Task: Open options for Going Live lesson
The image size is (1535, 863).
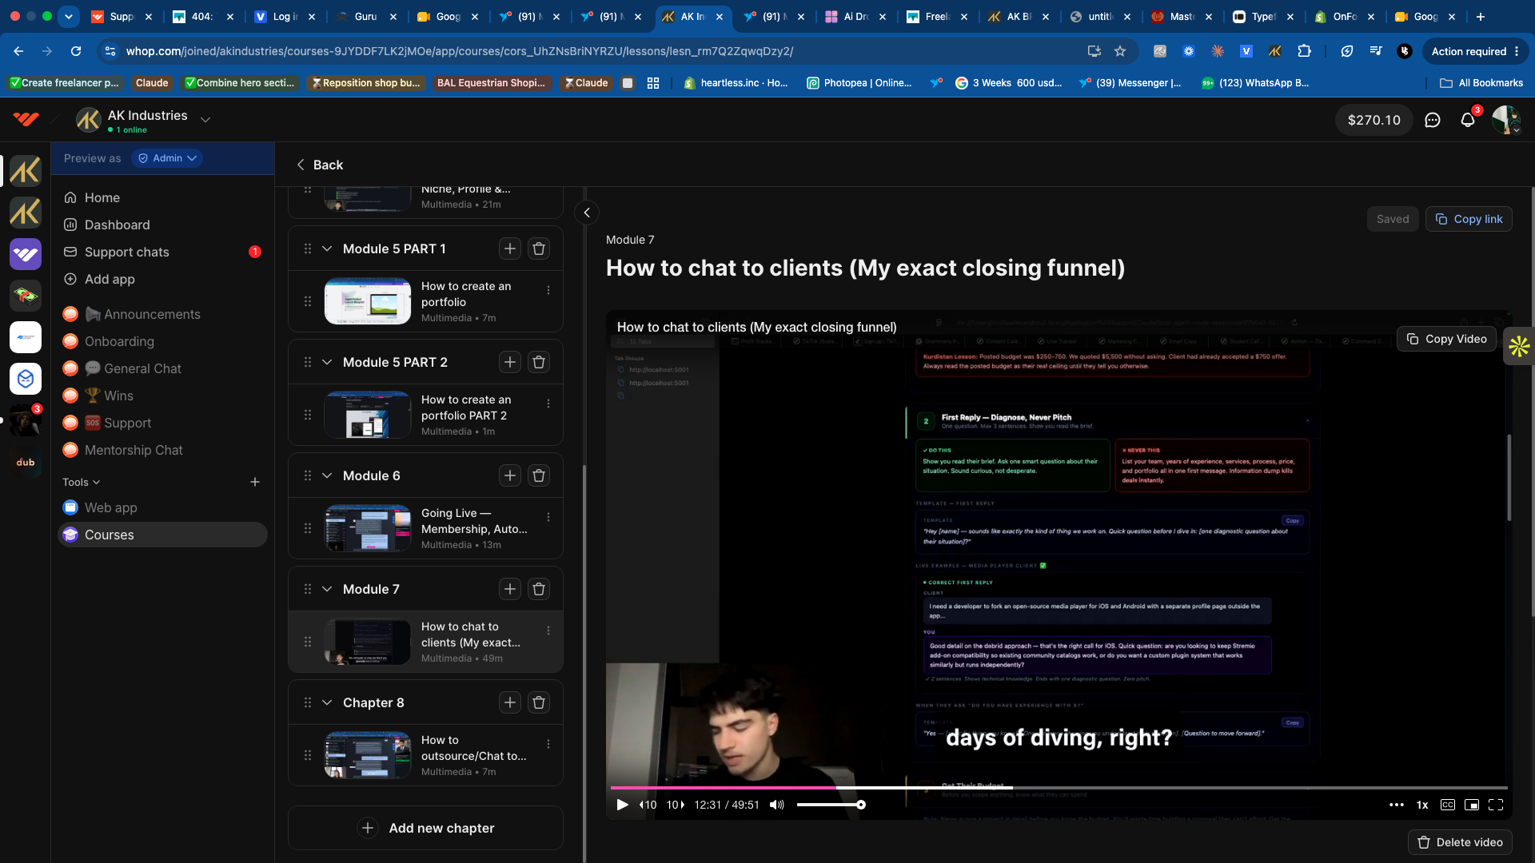Action: click(548, 517)
